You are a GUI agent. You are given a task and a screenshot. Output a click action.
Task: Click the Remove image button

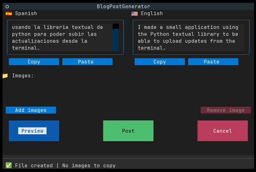point(226,110)
